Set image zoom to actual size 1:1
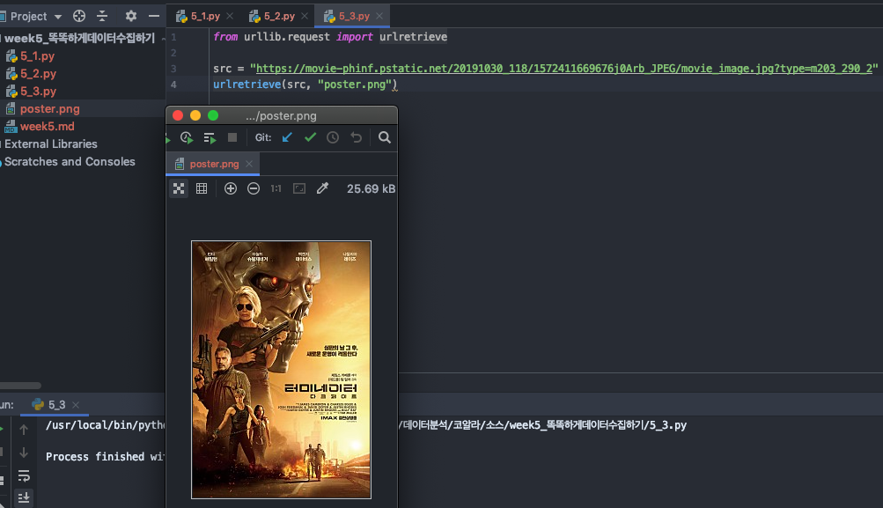 click(276, 188)
